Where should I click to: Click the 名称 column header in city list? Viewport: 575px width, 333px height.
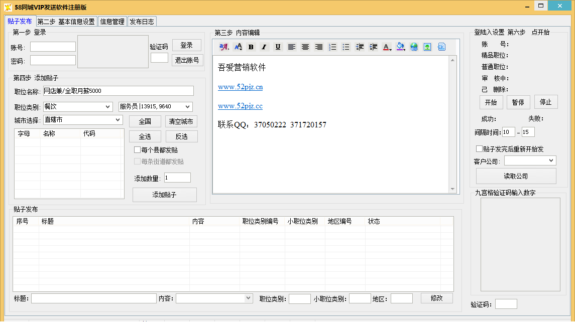tap(60, 134)
